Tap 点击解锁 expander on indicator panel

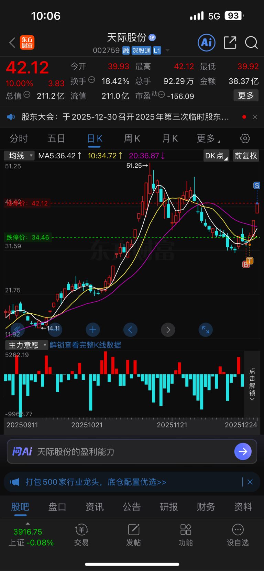(x=252, y=384)
